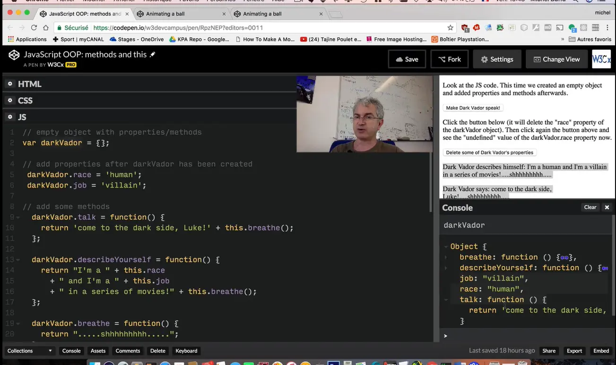Click the green frog extension icon
The width and height of the screenshot is (616, 365).
[x=500, y=27]
